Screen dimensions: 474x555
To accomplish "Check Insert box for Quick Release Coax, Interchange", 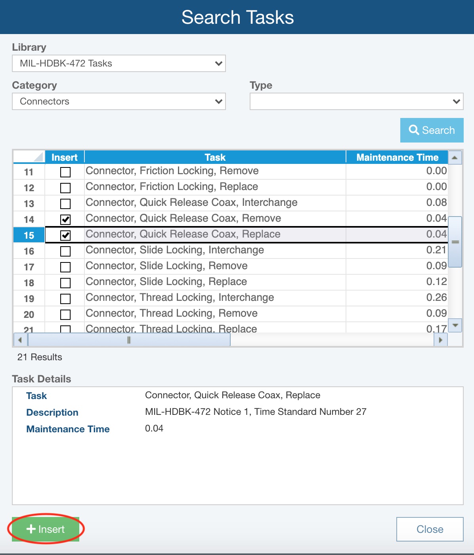I will (65, 204).
